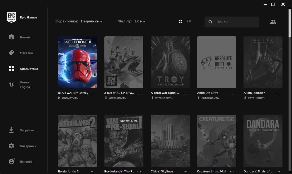Open Загрузки page
Viewport: 292px width, 174px height.
(x=21, y=130)
